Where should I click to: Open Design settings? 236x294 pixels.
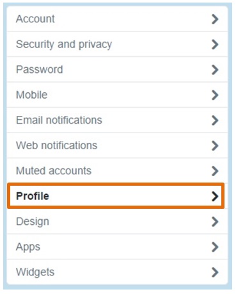pos(118,221)
